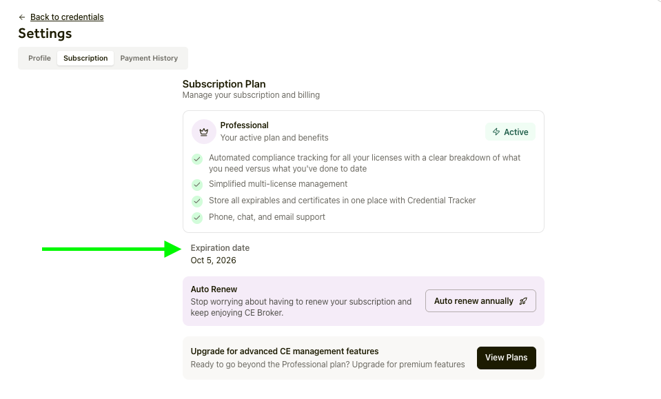Click the checkmark next to Automated compliance tracking
The image size is (661, 399).
[196, 158]
